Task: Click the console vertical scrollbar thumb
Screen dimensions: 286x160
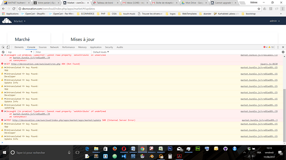Action: tap(284, 115)
